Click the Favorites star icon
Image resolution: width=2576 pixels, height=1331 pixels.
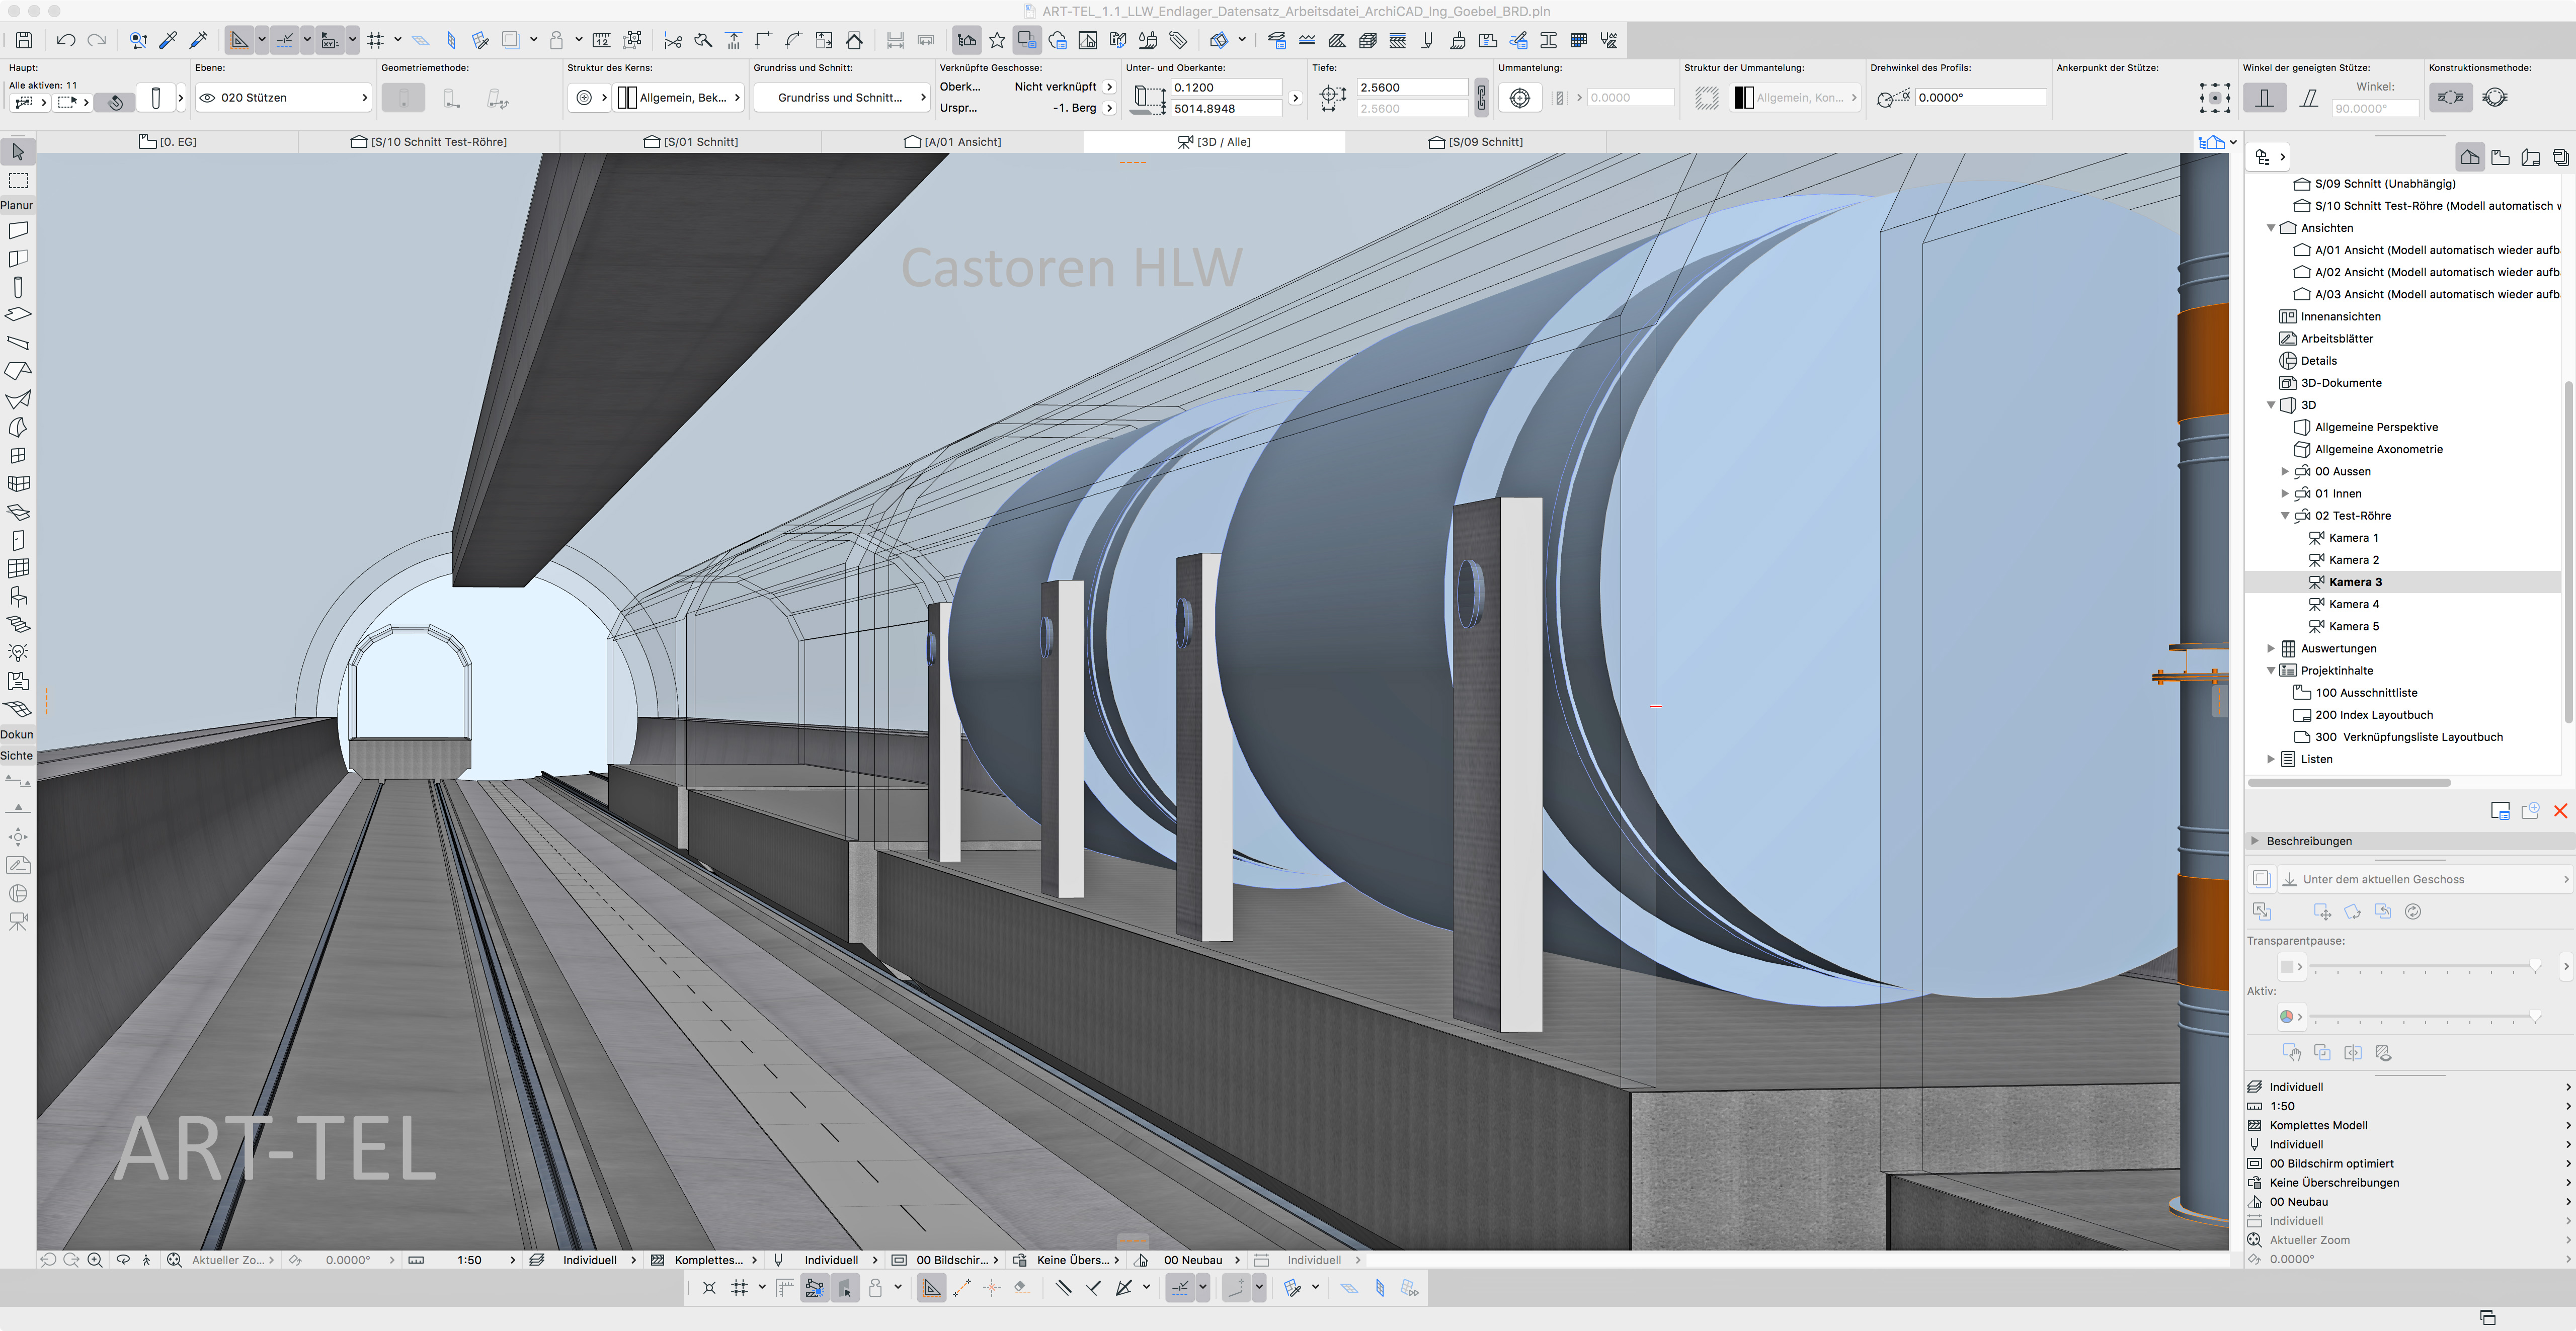[x=997, y=40]
